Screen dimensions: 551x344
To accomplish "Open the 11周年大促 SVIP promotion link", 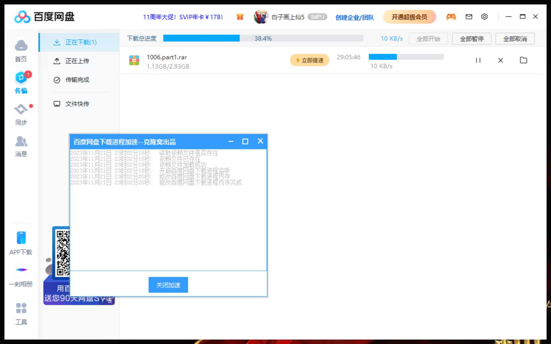I will [183, 17].
